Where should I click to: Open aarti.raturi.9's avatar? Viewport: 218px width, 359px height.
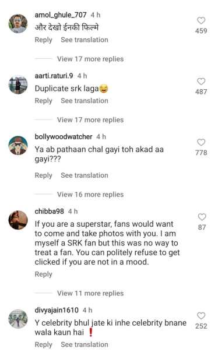pos(18,85)
